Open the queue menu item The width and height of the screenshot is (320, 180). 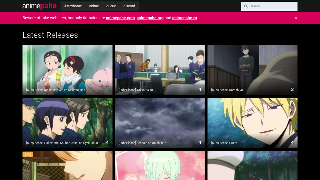(x=111, y=6)
